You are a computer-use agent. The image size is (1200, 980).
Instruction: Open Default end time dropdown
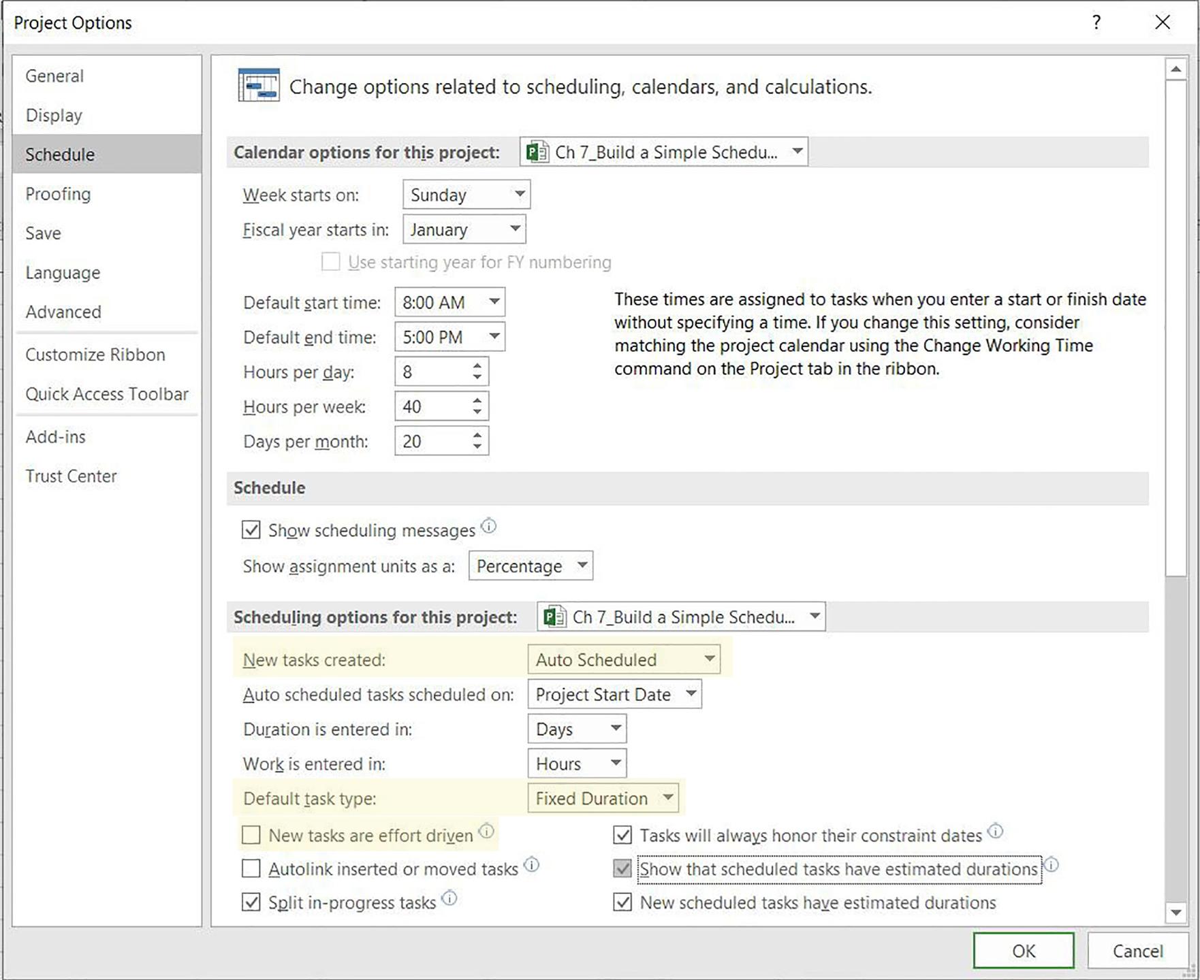pyautogui.click(x=450, y=337)
